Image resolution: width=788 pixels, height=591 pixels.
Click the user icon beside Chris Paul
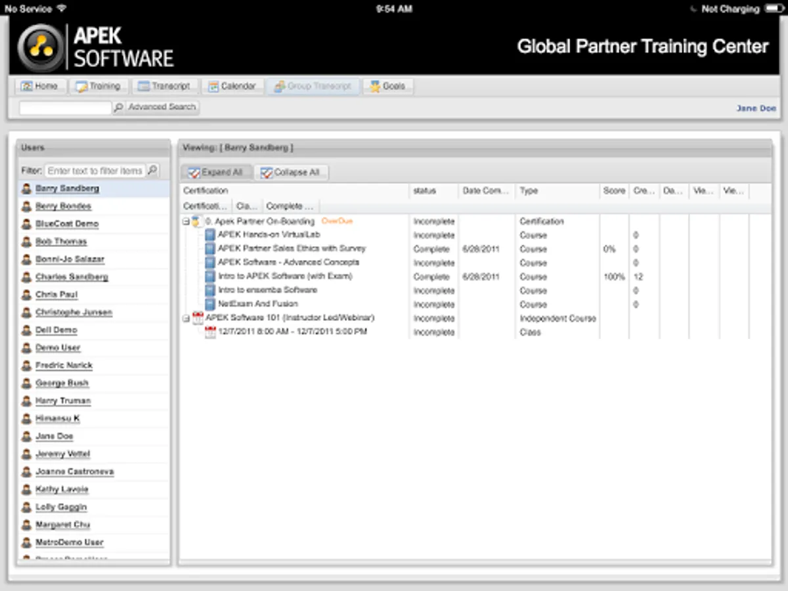point(26,295)
